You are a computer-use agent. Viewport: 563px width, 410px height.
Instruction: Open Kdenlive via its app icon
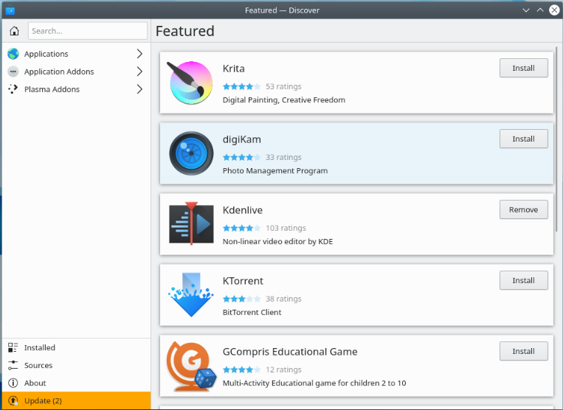[191, 224]
